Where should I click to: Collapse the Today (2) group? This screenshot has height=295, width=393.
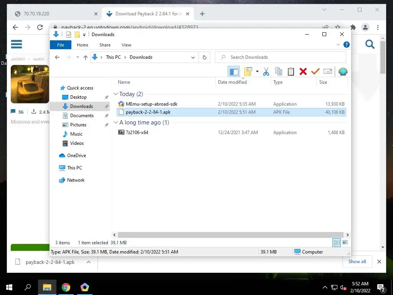click(116, 94)
